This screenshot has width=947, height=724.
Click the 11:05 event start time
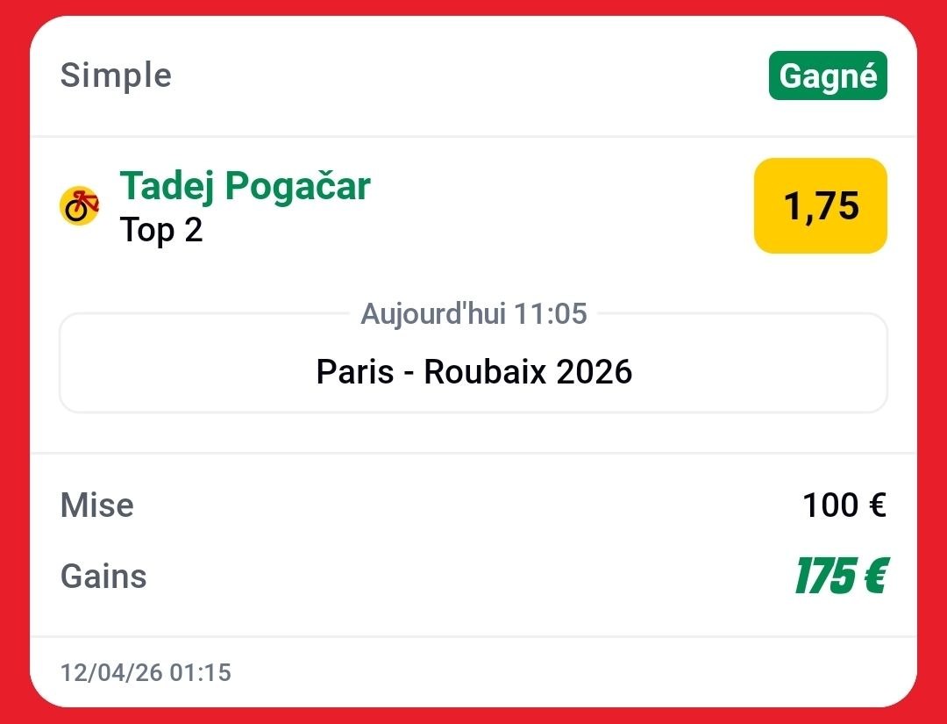[551, 313]
